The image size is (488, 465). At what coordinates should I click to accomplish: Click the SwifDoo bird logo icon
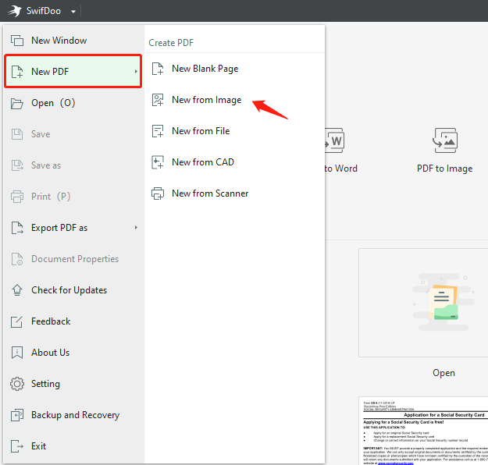tap(14, 11)
